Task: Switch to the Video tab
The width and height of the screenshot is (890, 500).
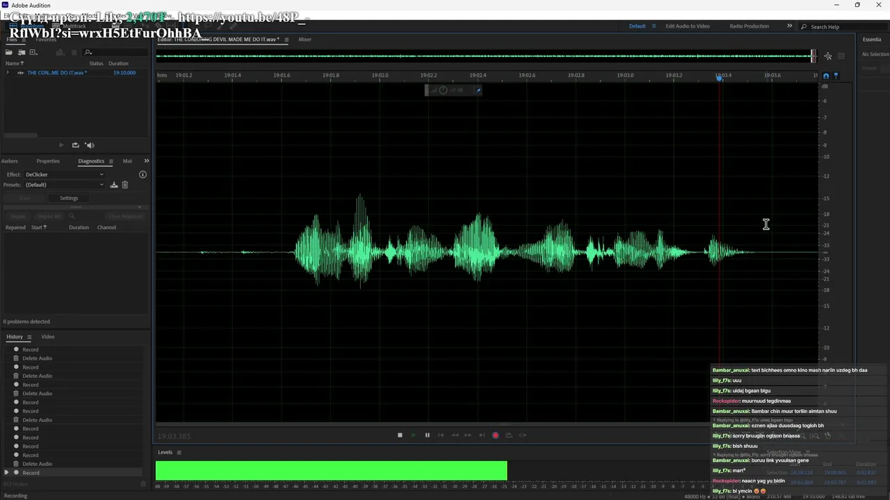Action: [x=48, y=337]
